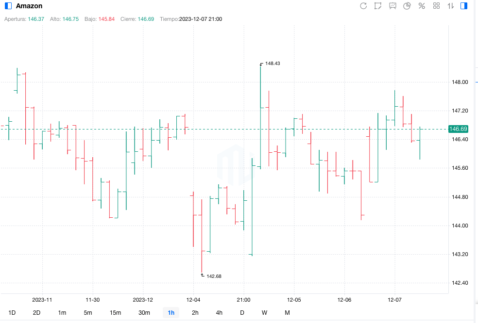Switch to 30m interval
478x323 pixels.
tap(144, 313)
